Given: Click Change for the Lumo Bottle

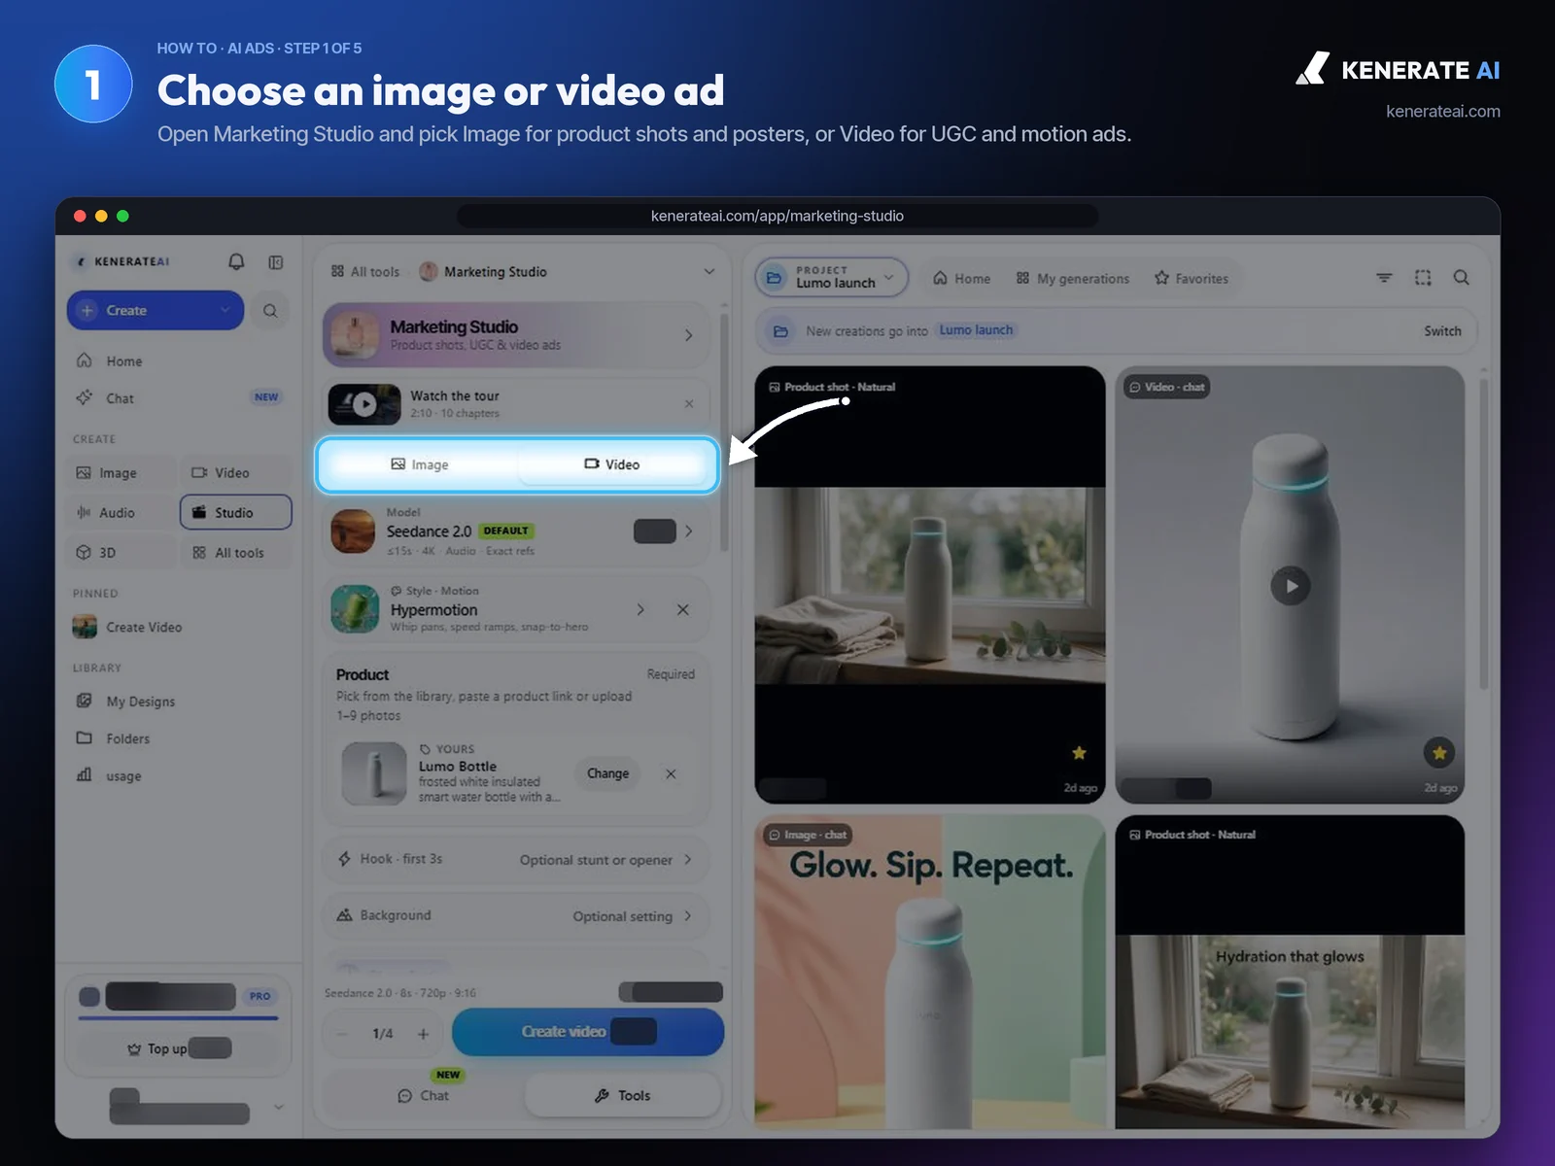Looking at the screenshot, I should (607, 773).
